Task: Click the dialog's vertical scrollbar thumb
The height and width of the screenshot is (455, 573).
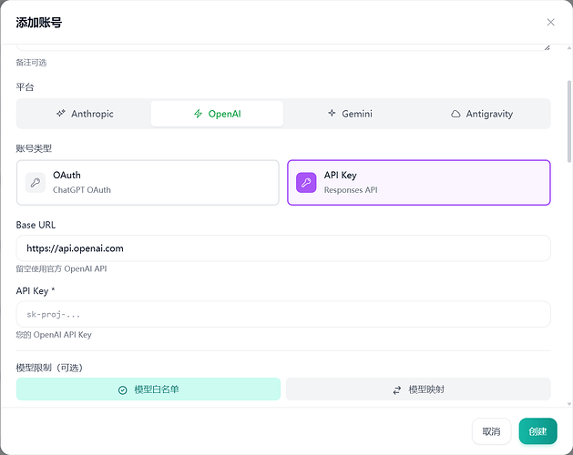Action: (x=569, y=121)
